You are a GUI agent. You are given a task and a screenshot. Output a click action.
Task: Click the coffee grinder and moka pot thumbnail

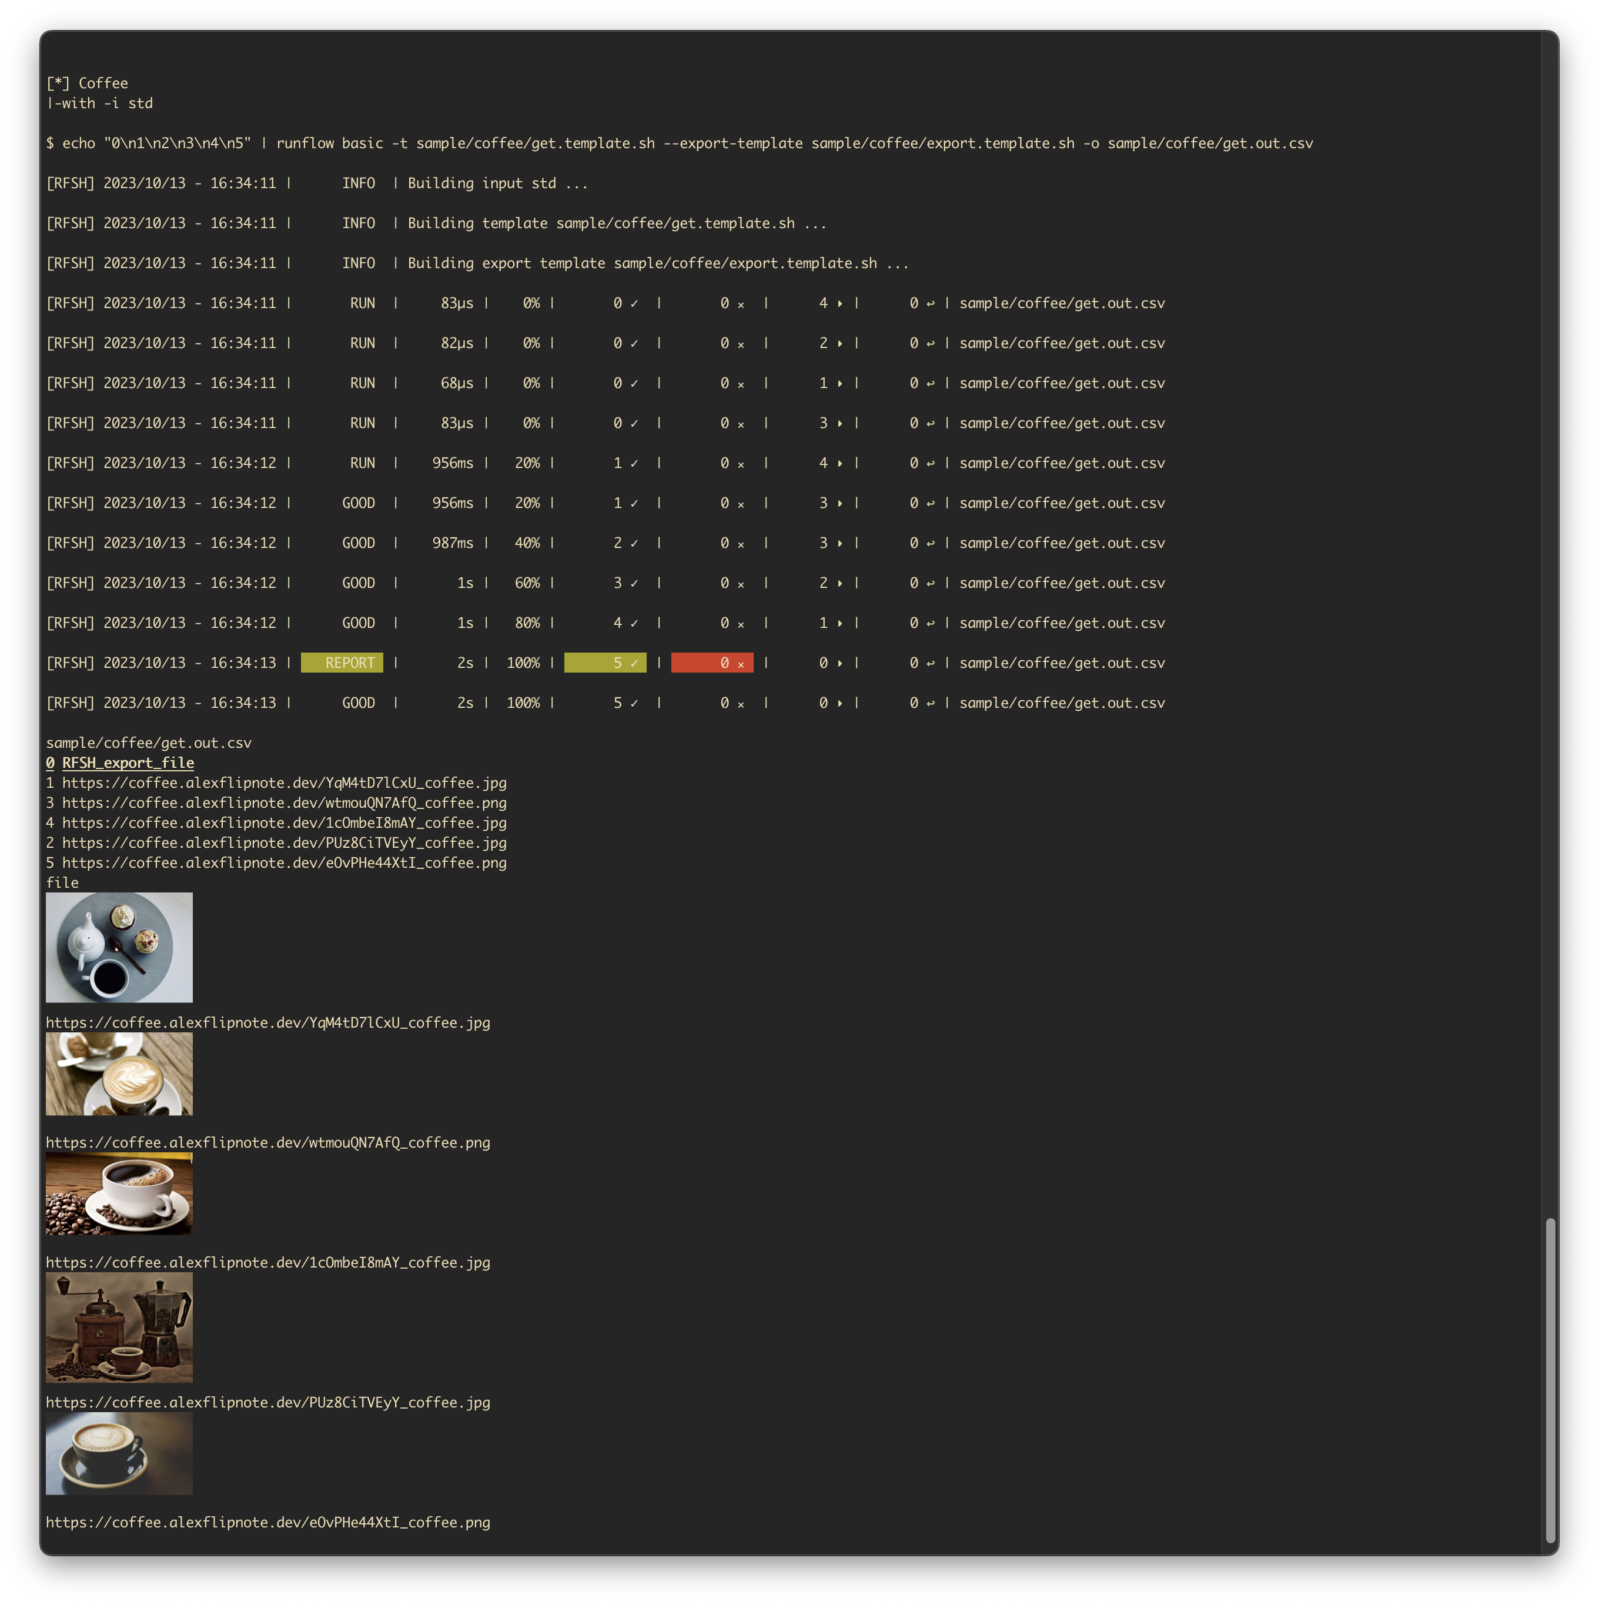[x=119, y=1327]
